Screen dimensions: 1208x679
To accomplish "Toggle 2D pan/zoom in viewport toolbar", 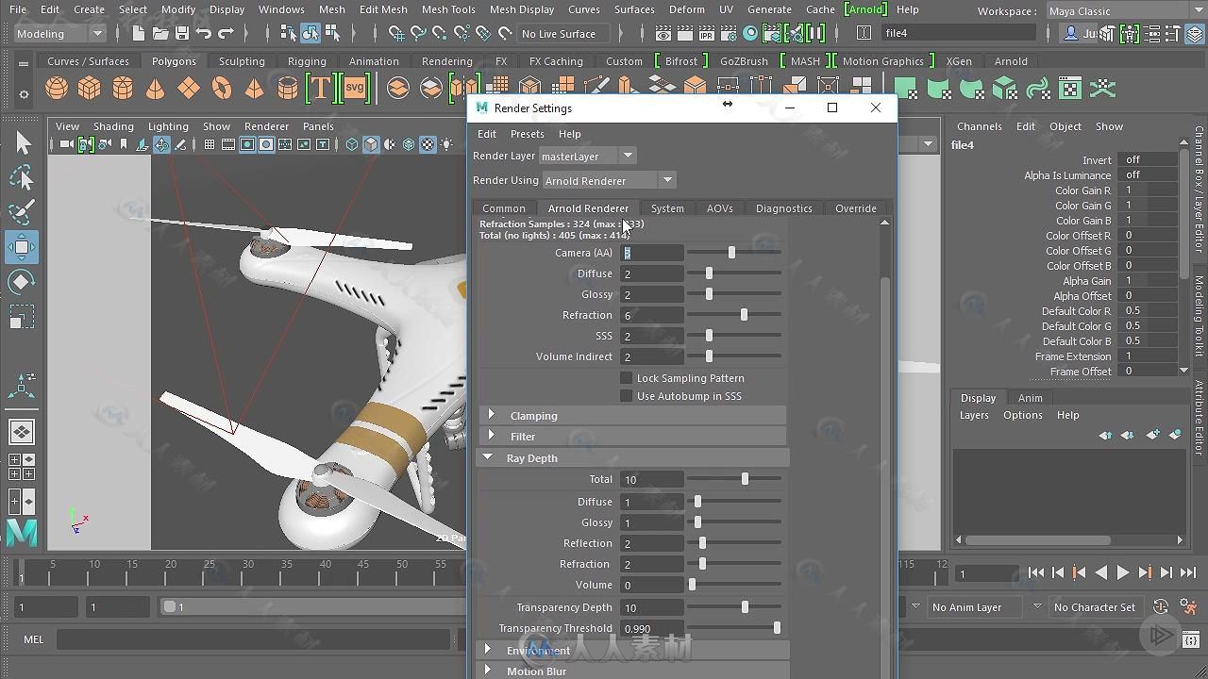I will coord(161,144).
